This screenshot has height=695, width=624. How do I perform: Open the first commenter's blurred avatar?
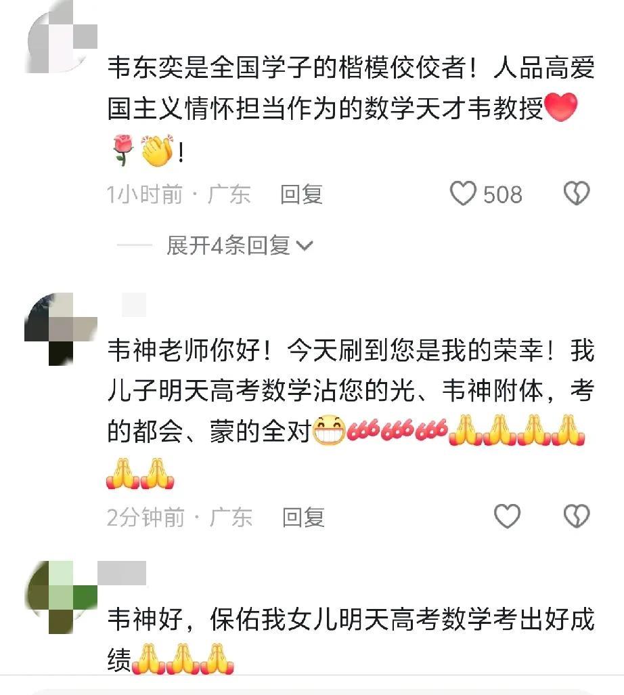click(61, 37)
